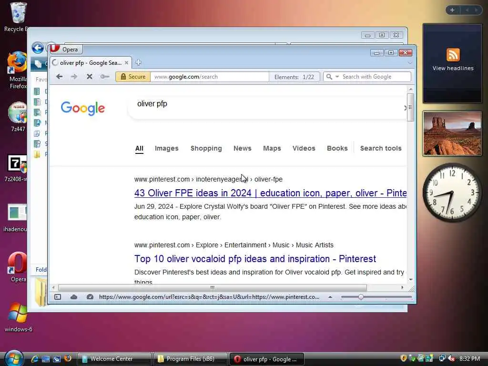Open the 7z447 desktop icon

coord(18,117)
